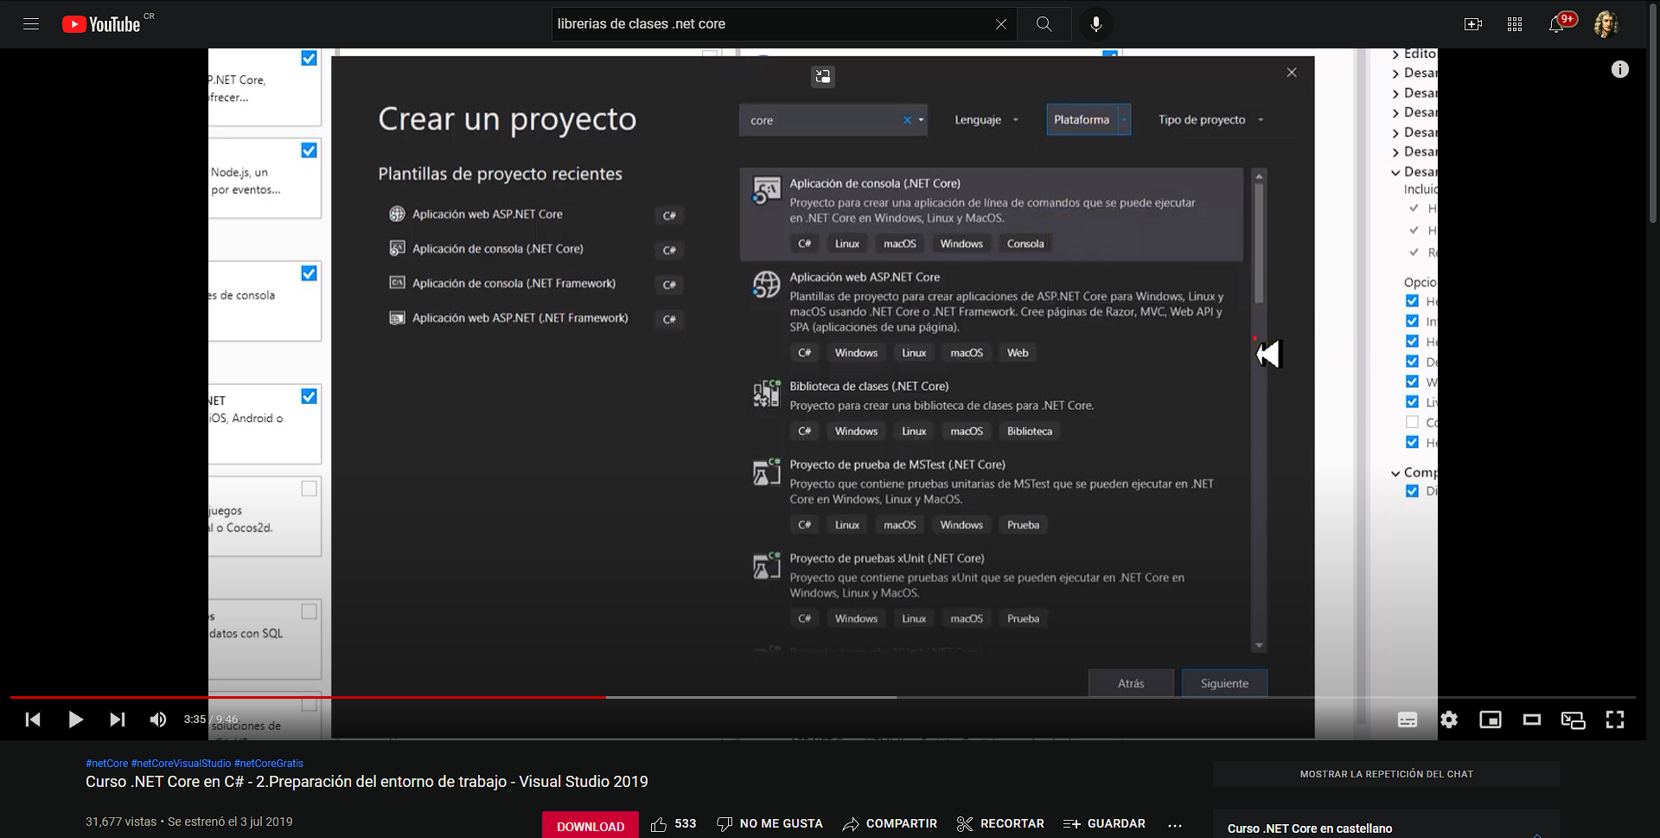This screenshot has width=1660, height=838.
Task: Click the Atrás button
Action: pos(1131,683)
